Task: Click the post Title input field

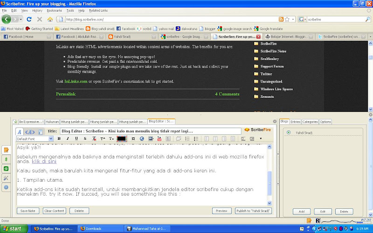Action: point(151,131)
